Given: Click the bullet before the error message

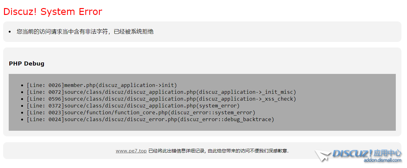Looking at the screenshot, I should (x=10, y=32).
